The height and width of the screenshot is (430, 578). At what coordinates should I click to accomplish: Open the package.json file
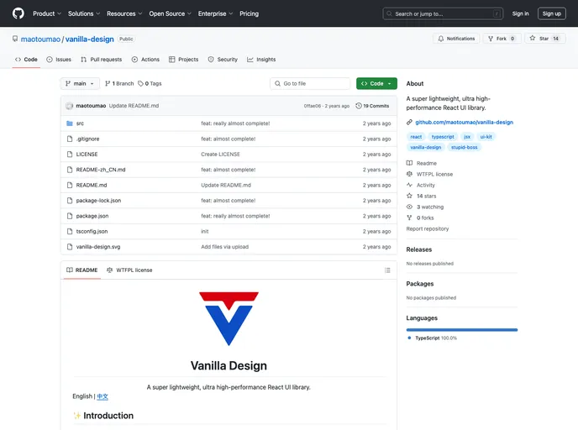coord(92,217)
